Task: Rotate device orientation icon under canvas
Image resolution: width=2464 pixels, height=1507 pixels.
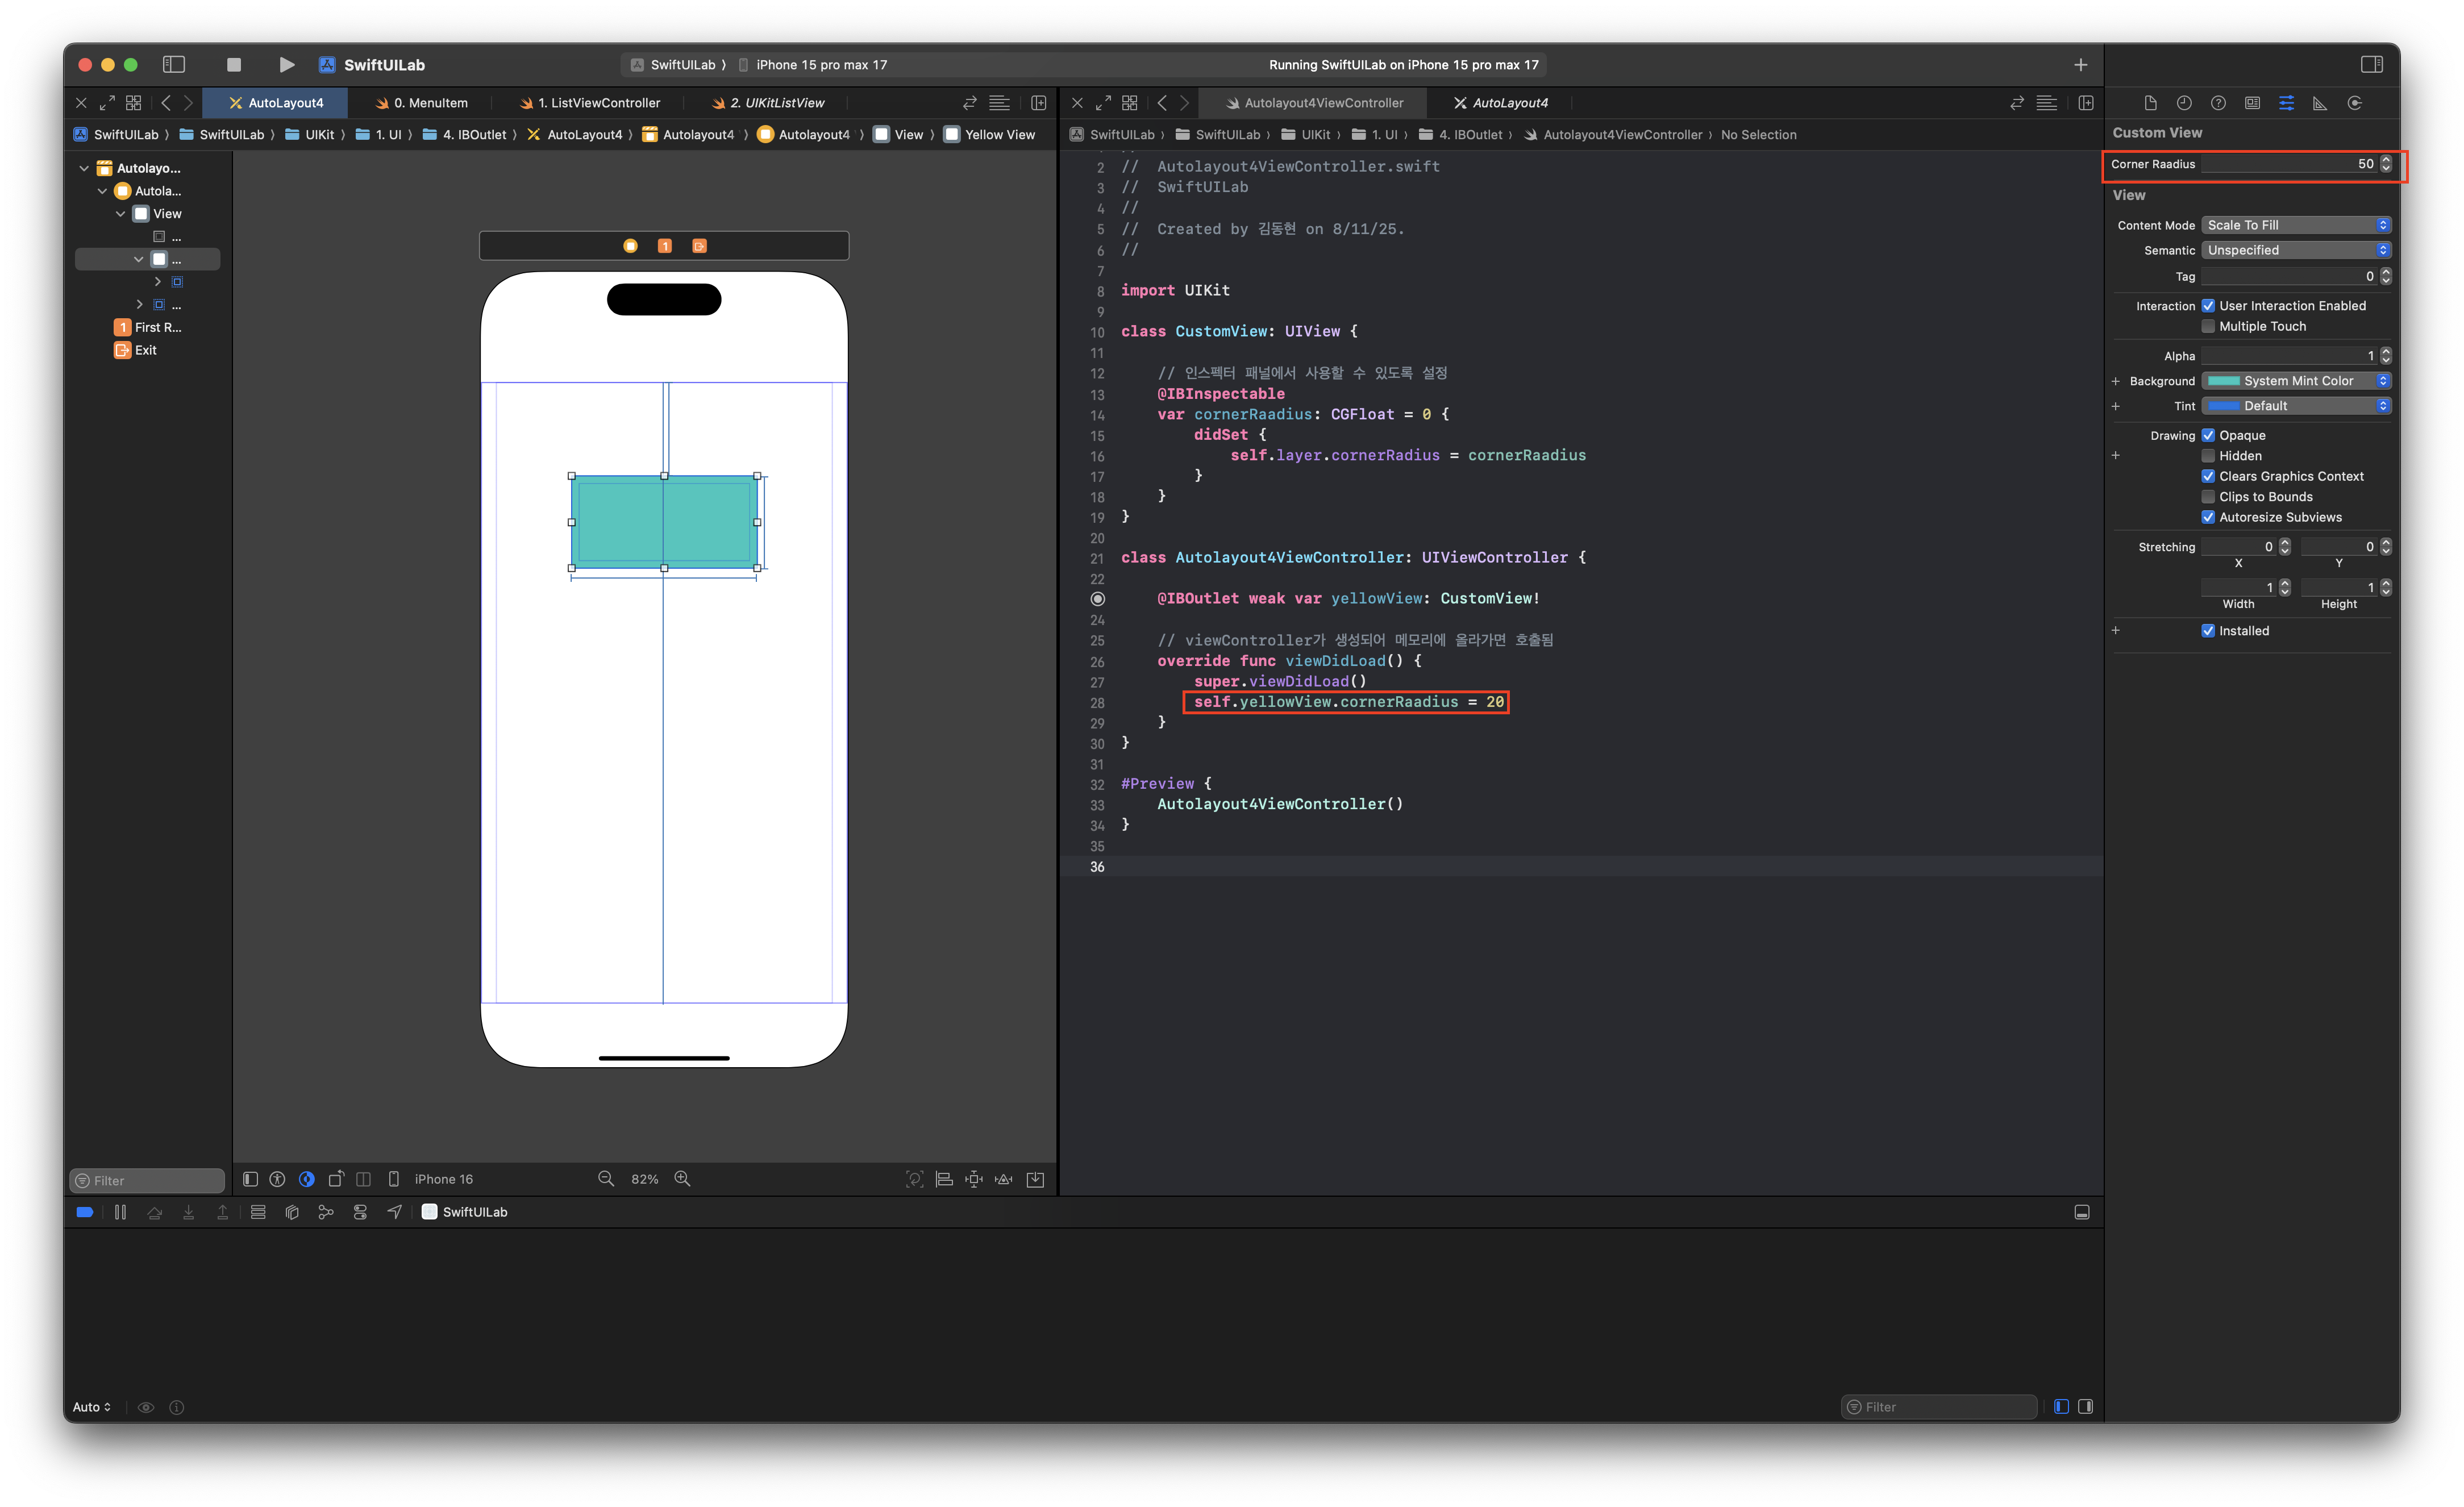Action: (336, 1179)
